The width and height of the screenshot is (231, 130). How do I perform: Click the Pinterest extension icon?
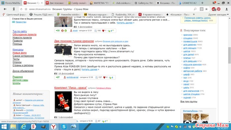pos(218,9)
